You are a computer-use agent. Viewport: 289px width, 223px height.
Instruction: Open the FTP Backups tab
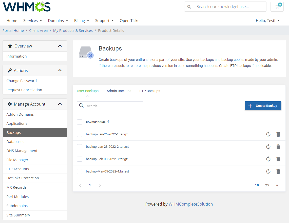click(150, 91)
